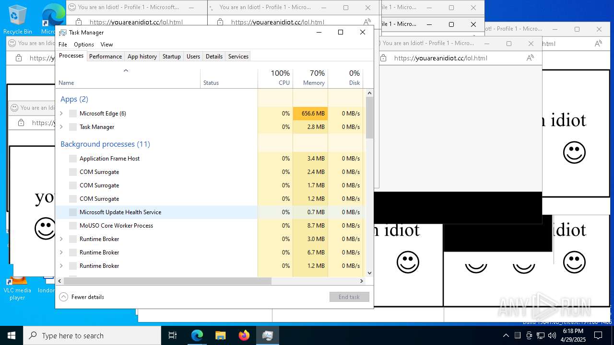Viewport: 614px width, 345px height.
Task: Click the Microsoft Edge process icon
Action: (73, 114)
